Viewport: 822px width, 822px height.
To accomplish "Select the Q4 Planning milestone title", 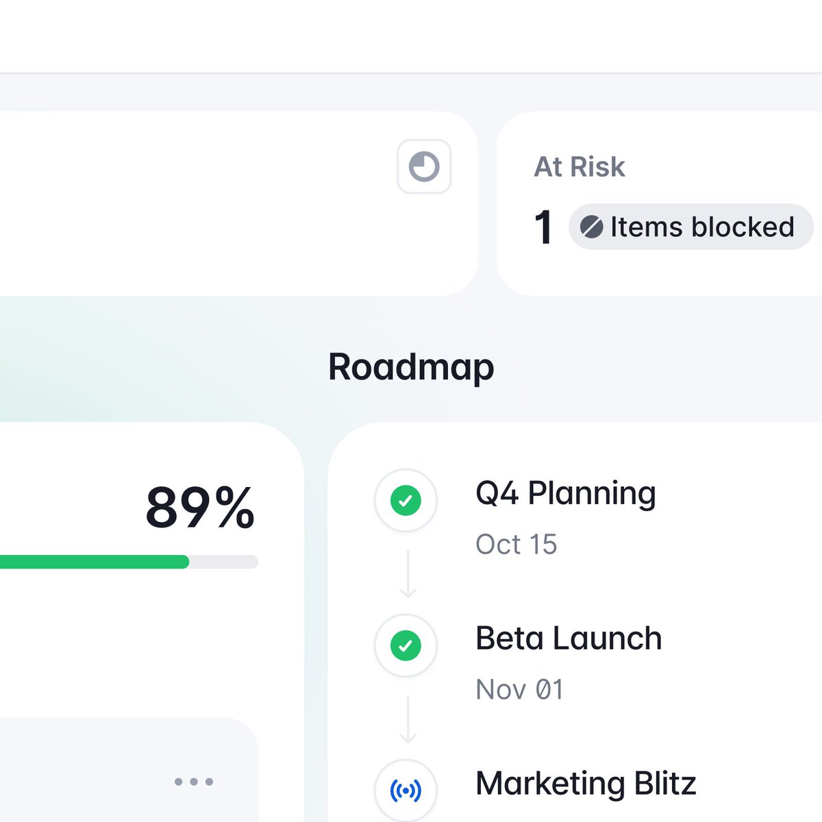I will tap(566, 493).
